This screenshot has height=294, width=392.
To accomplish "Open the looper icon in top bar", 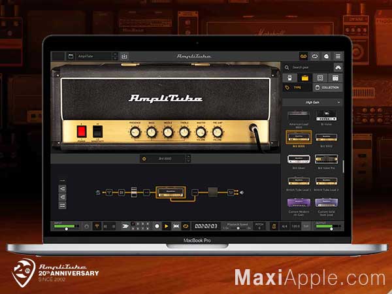I will tap(315, 56).
